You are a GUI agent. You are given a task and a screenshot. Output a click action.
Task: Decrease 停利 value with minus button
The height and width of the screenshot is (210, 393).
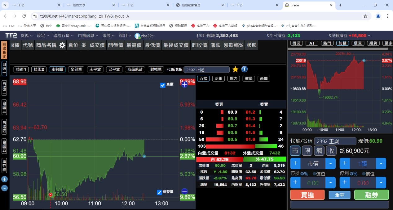[381, 183]
